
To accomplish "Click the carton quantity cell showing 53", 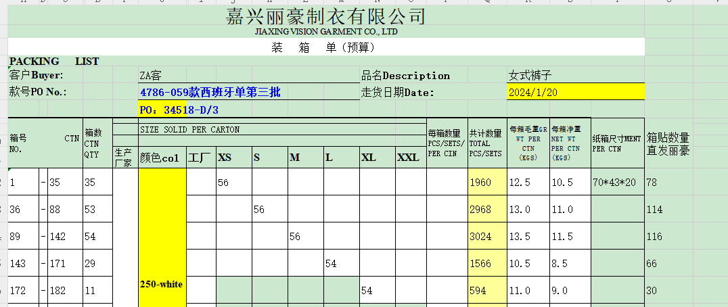I will (x=91, y=210).
